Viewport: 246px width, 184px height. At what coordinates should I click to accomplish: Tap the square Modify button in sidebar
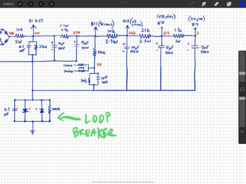(x=242, y=89)
